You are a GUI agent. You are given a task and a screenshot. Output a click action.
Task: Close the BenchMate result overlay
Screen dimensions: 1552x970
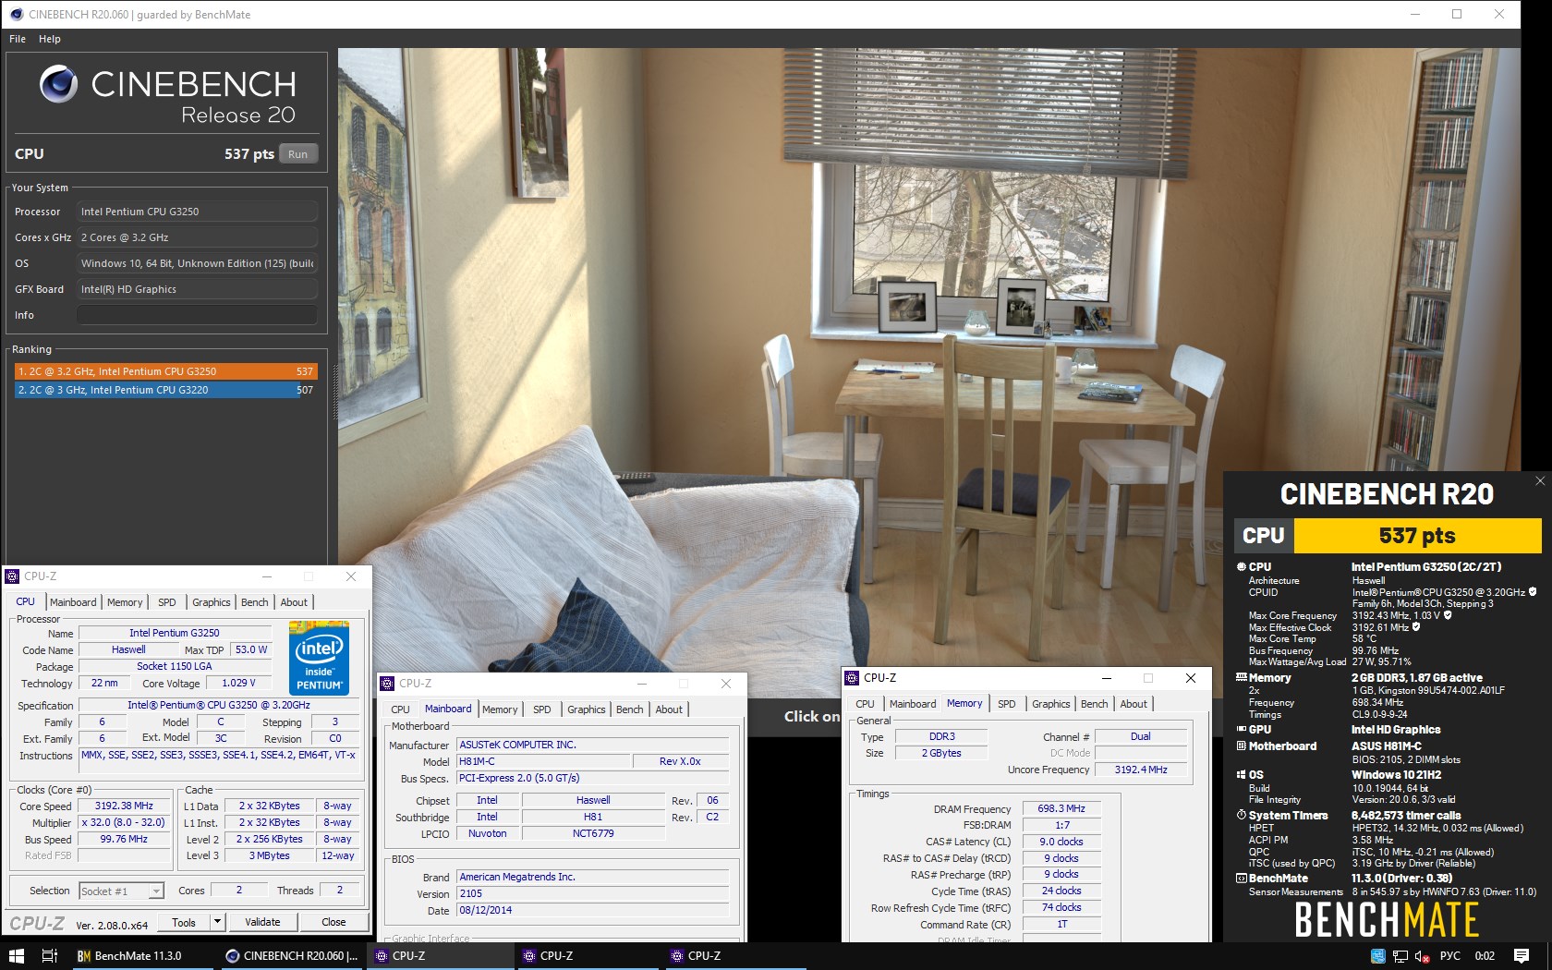1539,481
